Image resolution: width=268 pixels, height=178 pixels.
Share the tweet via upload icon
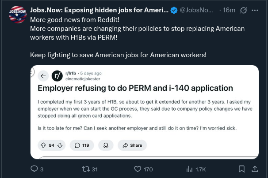pos(255,169)
